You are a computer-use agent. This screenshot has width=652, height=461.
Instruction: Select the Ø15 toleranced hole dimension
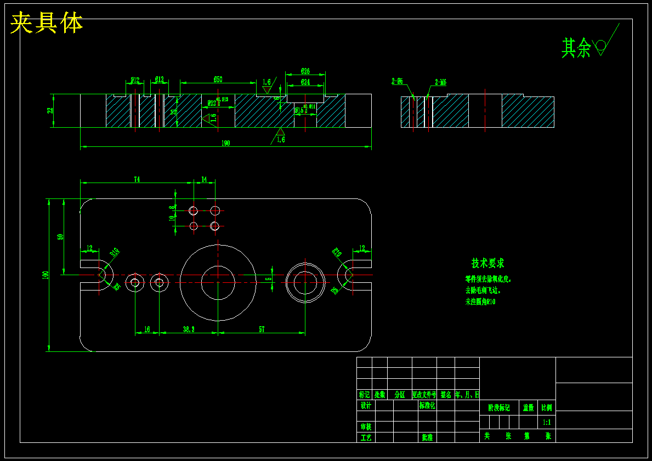(305, 109)
